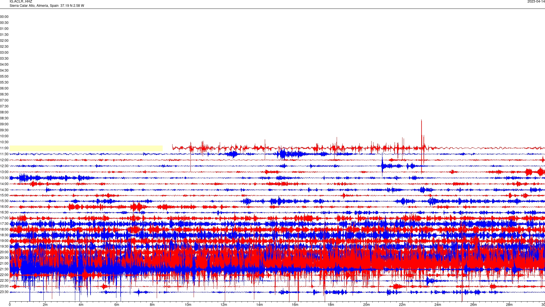The image size is (545, 307).
Task: Select the 17:00 time row label
Action: (4, 218)
